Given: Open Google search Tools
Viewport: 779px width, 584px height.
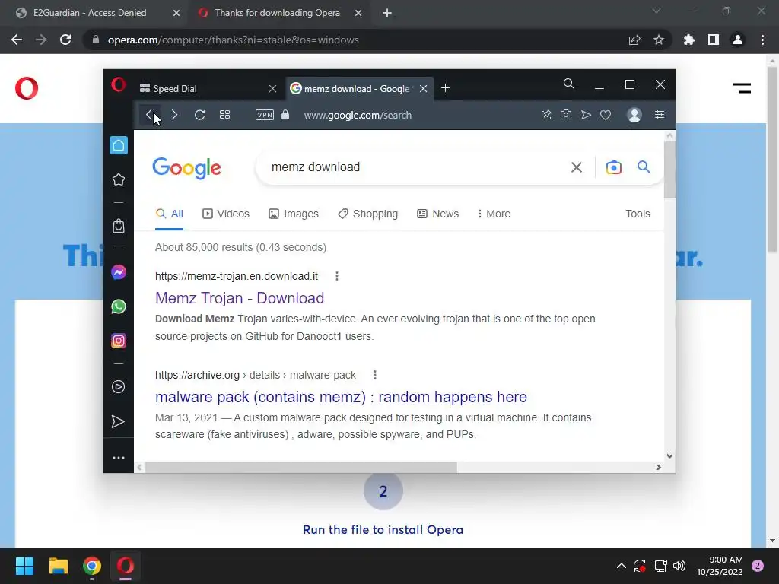Looking at the screenshot, I should click(x=638, y=214).
